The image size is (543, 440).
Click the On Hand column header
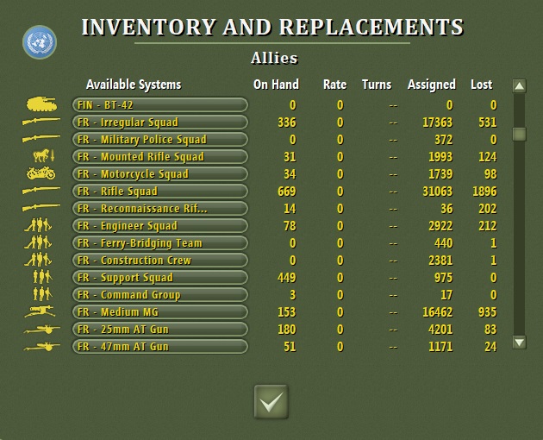(276, 85)
